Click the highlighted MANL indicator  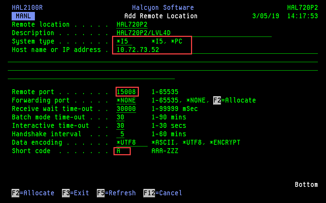point(23,16)
